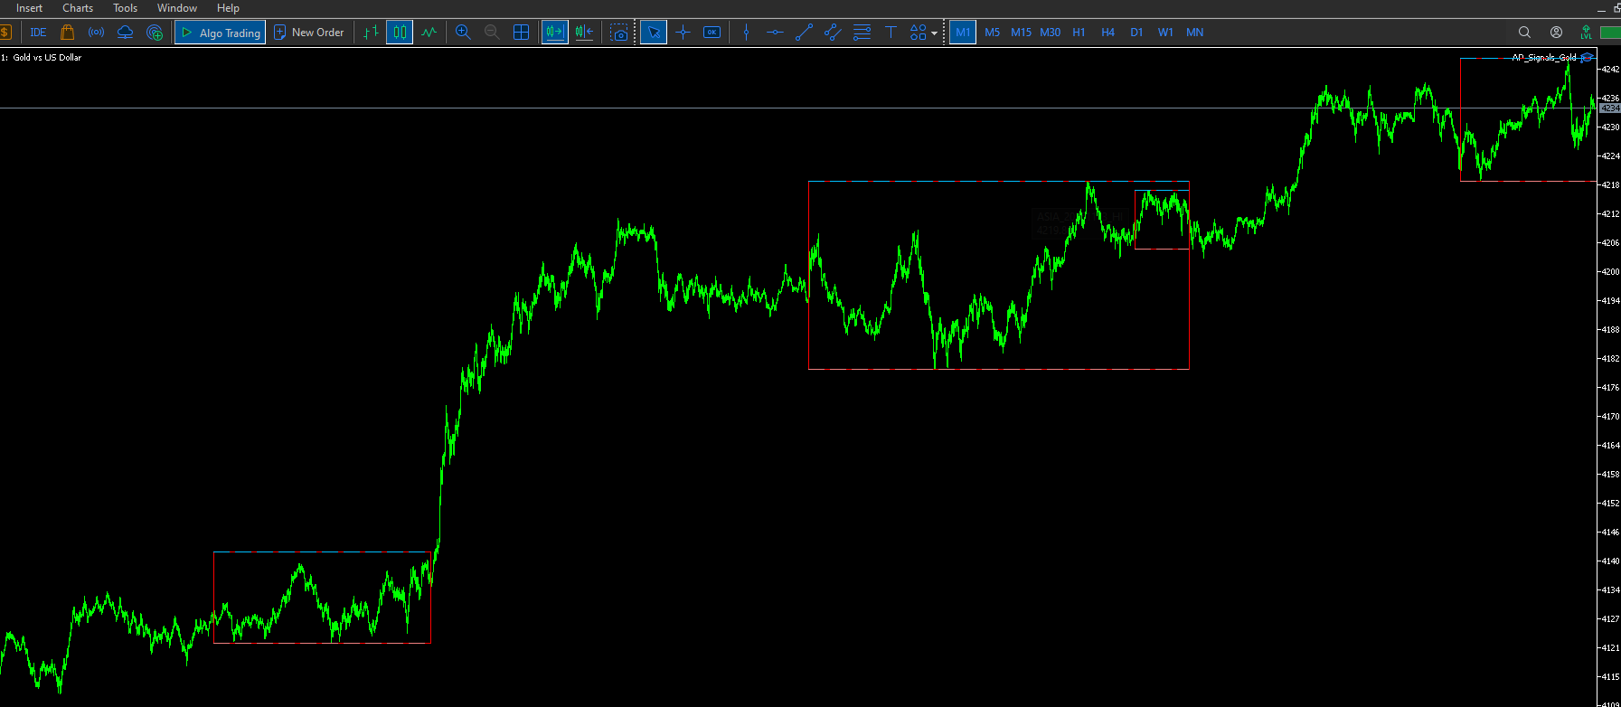The image size is (1621, 707).
Task: Open the VPS cloud hosting icon
Action: 125,33
